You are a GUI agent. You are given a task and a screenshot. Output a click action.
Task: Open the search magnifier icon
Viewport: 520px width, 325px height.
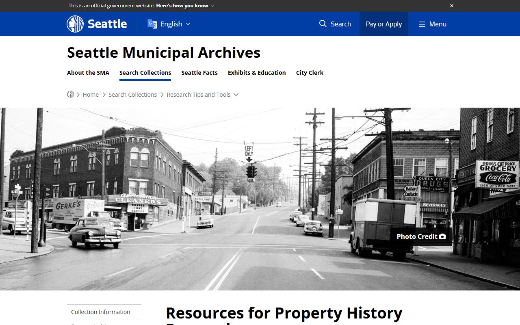point(323,24)
